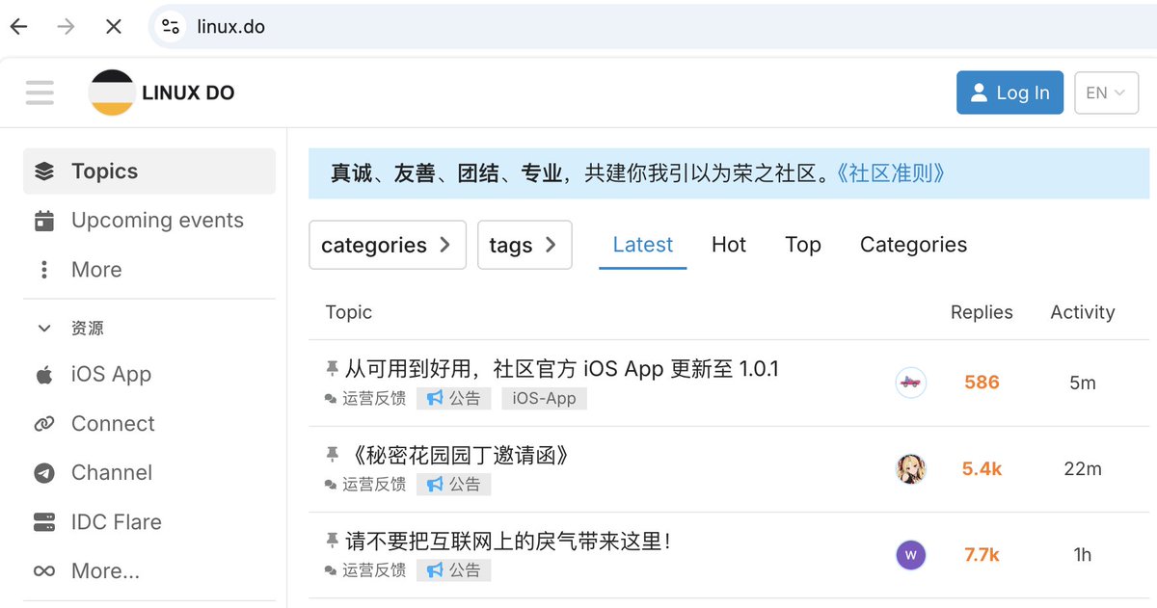
Task: Click the 5.4k replies count
Action: pos(982,469)
